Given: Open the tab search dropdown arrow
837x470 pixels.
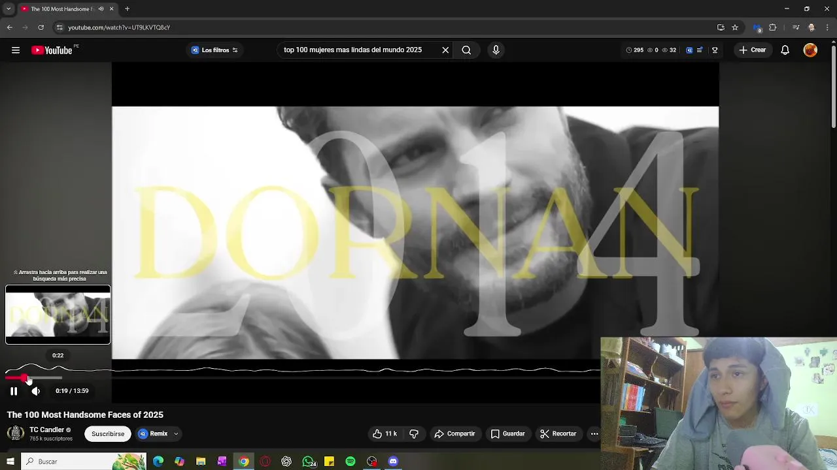Looking at the screenshot, I should (x=9, y=9).
